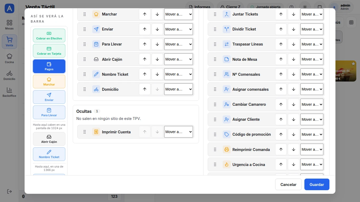Open Mover a dropdown for Imprimir Cuenta

coord(178,132)
